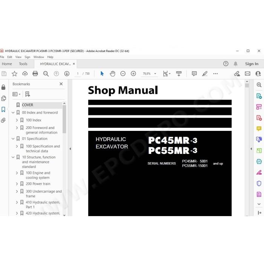Toggle the Bookmarks panel icon in sidebar
The height and width of the screenshot is (264, 264).
[x=3, y=109]
